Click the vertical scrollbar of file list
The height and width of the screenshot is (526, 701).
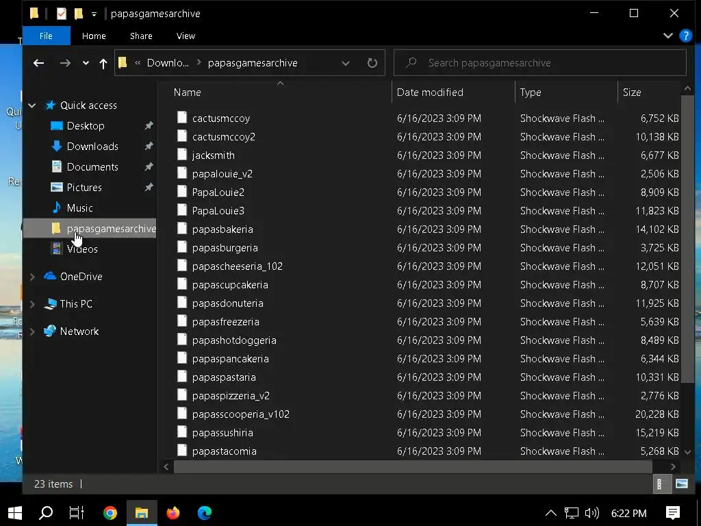tap(687, 239)
